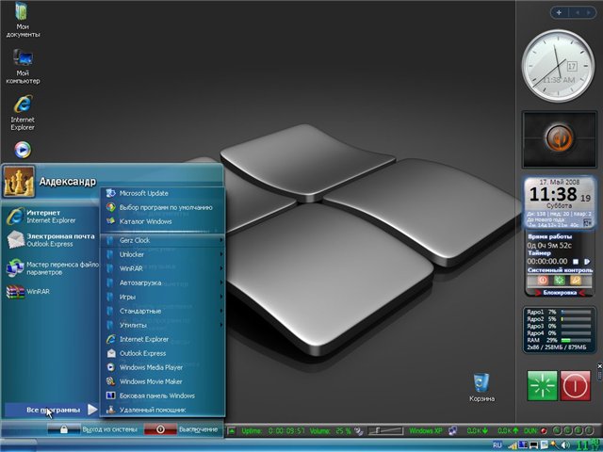Click the green arrow icon left of Uptime
The width and height of the screenshot is (603, 452).
(x=232, y=431)
